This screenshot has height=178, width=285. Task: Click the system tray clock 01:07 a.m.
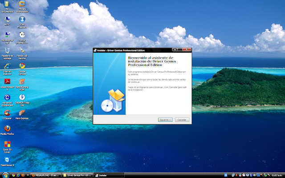pos(277,175)
